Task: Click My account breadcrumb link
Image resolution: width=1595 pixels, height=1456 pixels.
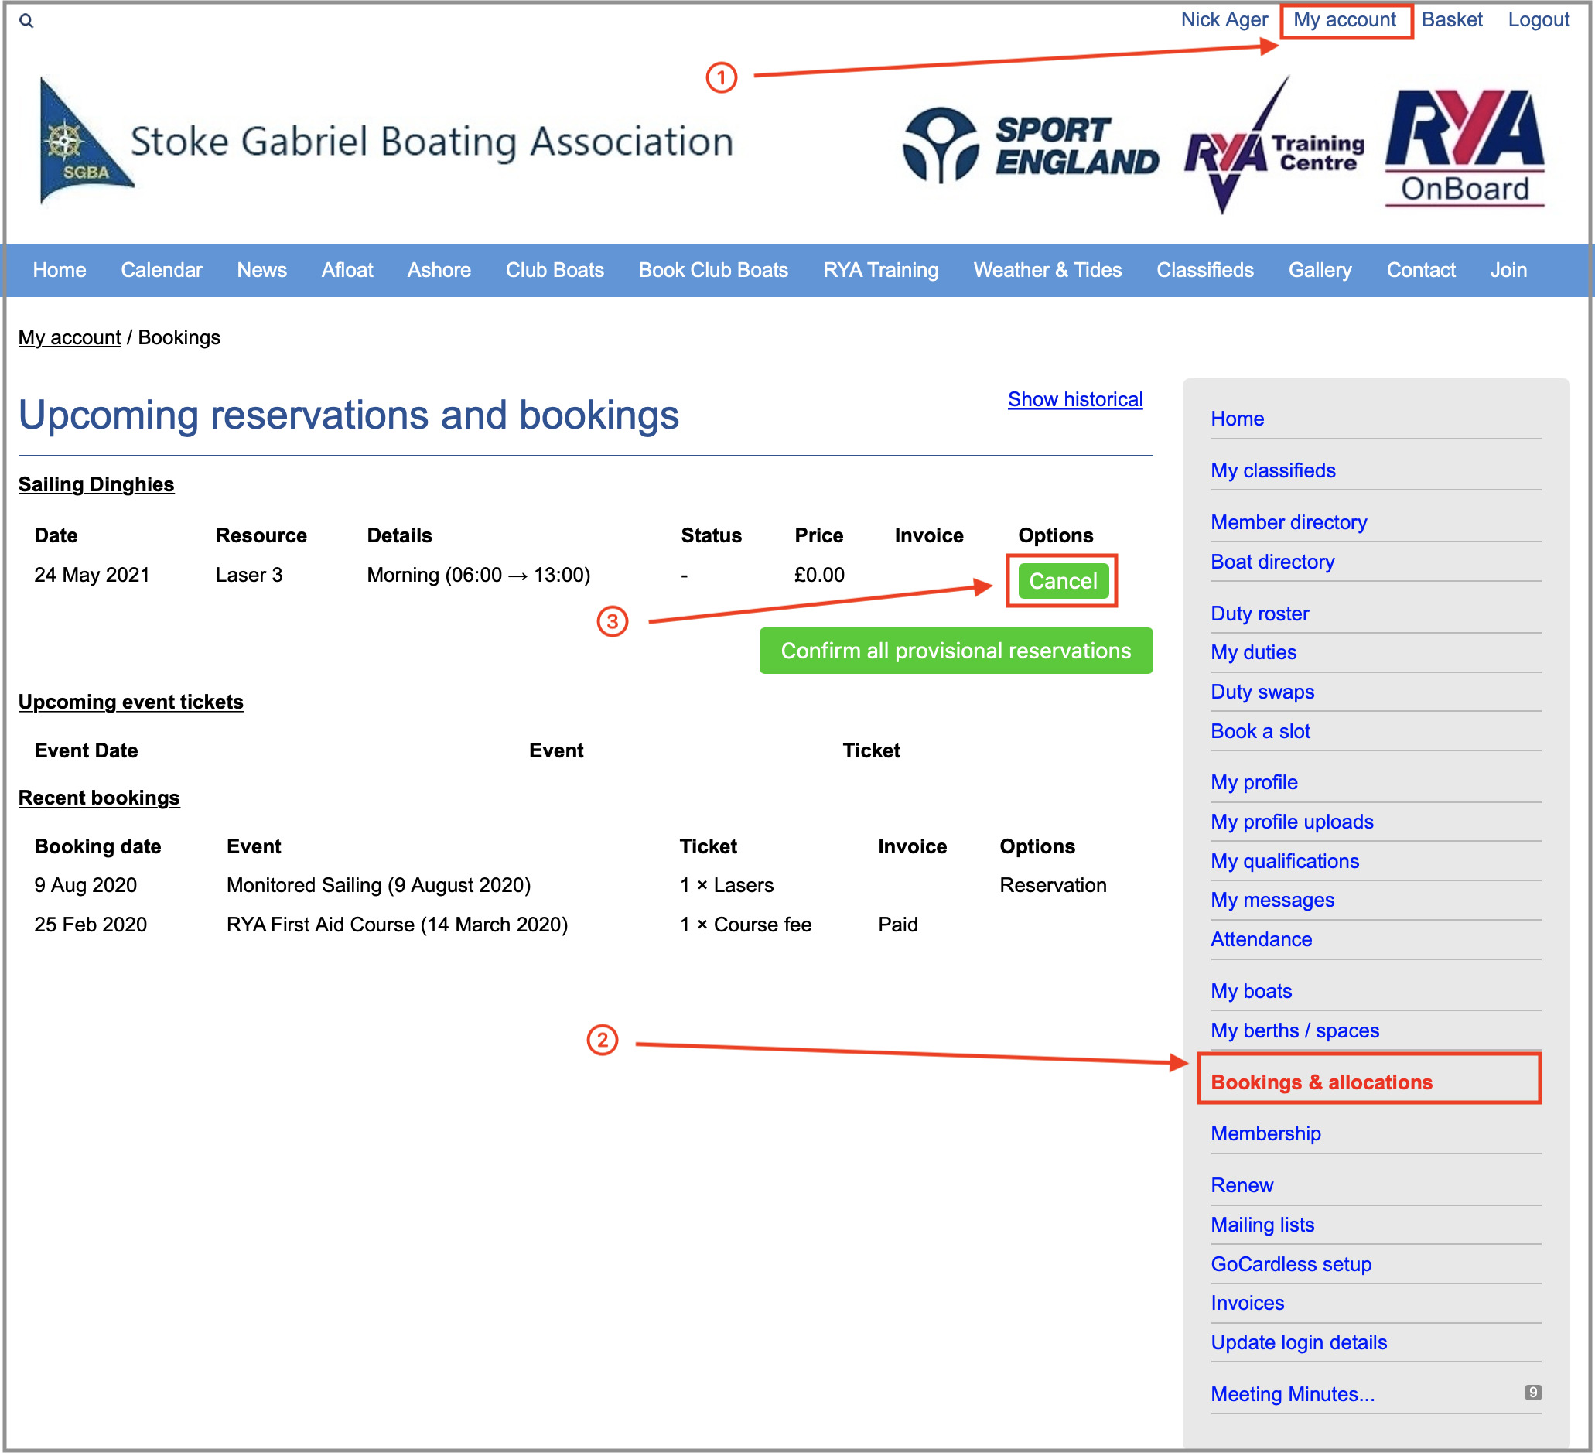Action: [70, 337]
